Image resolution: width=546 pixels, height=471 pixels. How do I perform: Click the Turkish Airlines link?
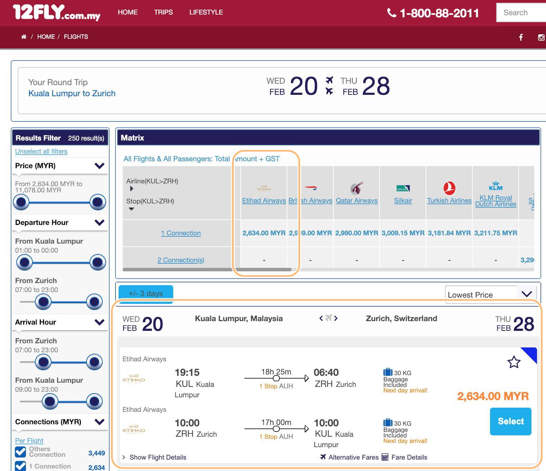click(x=449, y=200)
